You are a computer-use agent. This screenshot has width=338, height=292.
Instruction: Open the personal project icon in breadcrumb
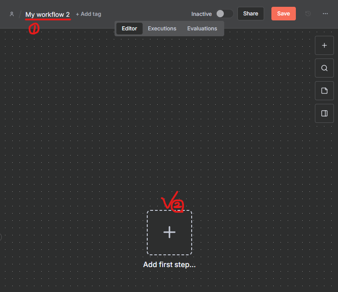12,14
